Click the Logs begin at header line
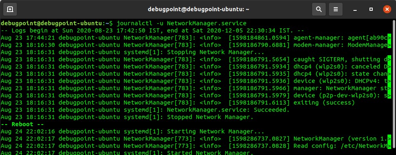Image resolution: width=396 pixels, height=155 pixels. click(152, 31)
